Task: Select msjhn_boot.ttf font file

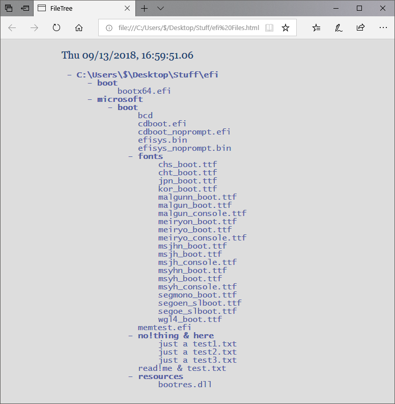Action: 192,246
